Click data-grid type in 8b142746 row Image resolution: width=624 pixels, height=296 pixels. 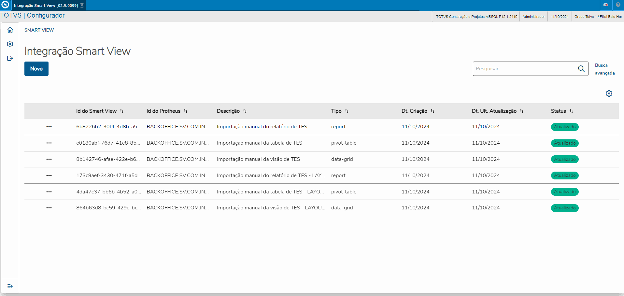coord(342,159)
